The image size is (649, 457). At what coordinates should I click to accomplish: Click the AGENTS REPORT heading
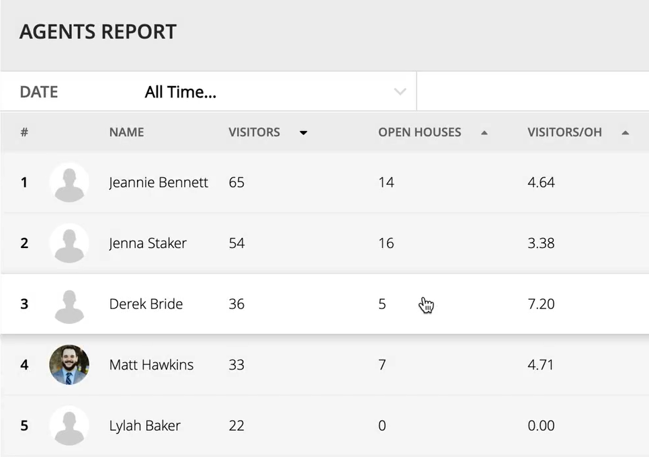[98, 31]
